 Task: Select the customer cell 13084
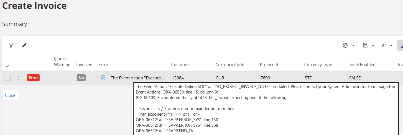[x=178, y=78]
